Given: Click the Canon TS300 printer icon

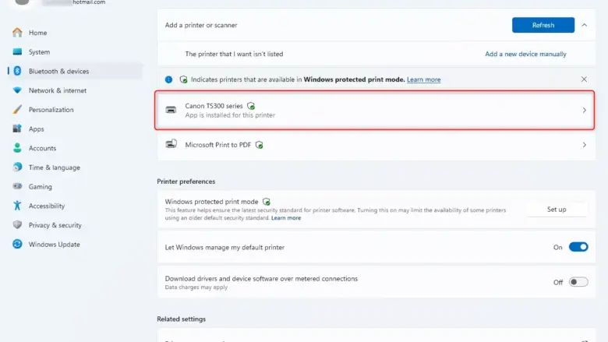Looking at the screenshot, I should click(x=171, y=110).
